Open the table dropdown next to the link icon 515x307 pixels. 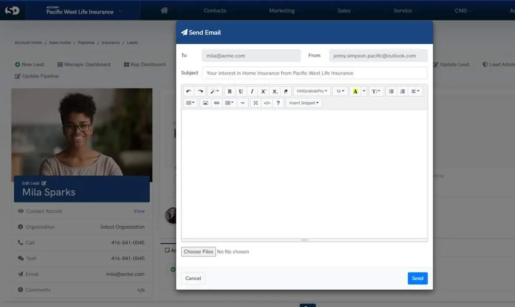[x=229, y=103]
